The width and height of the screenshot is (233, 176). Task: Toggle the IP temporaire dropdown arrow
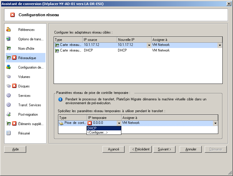click(x=119, y=123)
